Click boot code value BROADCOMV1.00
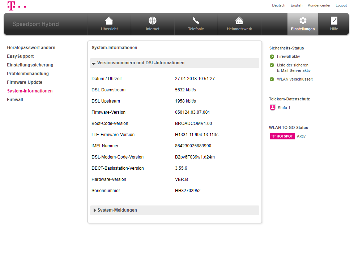 click(193, 123)
